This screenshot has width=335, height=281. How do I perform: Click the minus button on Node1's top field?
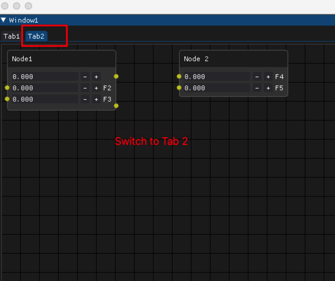tap(85, 76)
